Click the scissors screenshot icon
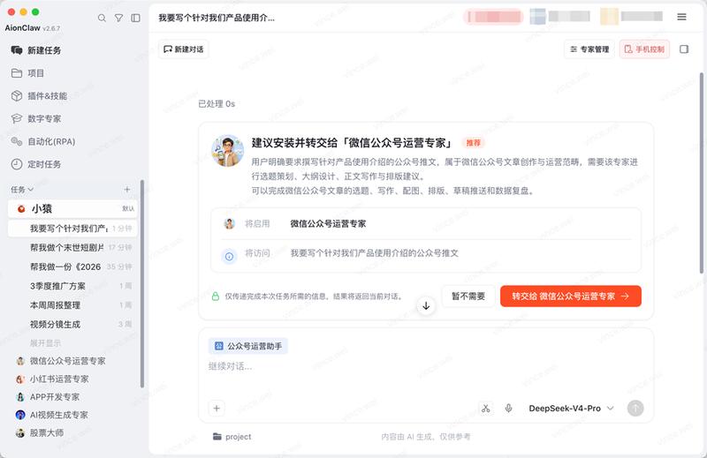The height and width of the screenshot is (458, 707). pos(485,409)
